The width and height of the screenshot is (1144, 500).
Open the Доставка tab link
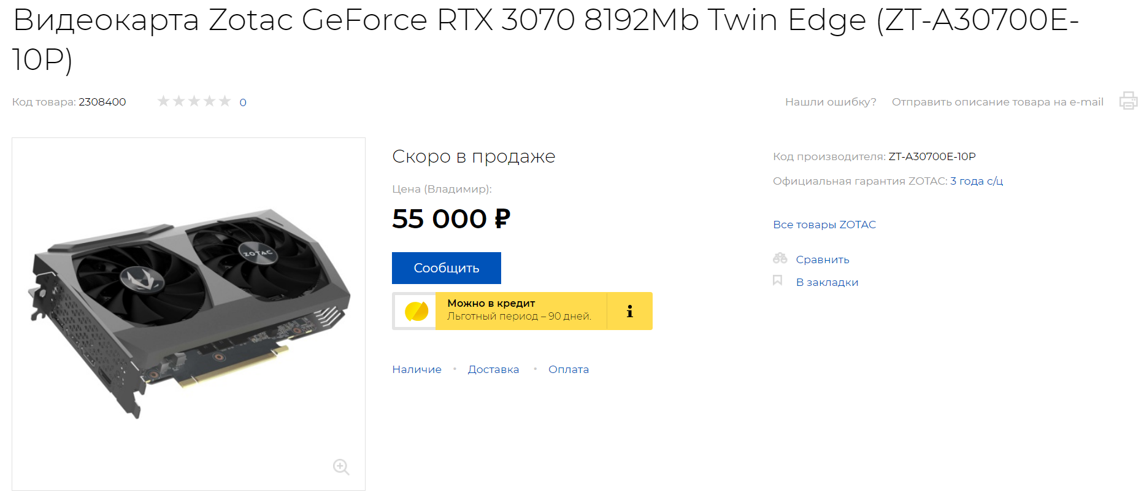tap(493, 369)
